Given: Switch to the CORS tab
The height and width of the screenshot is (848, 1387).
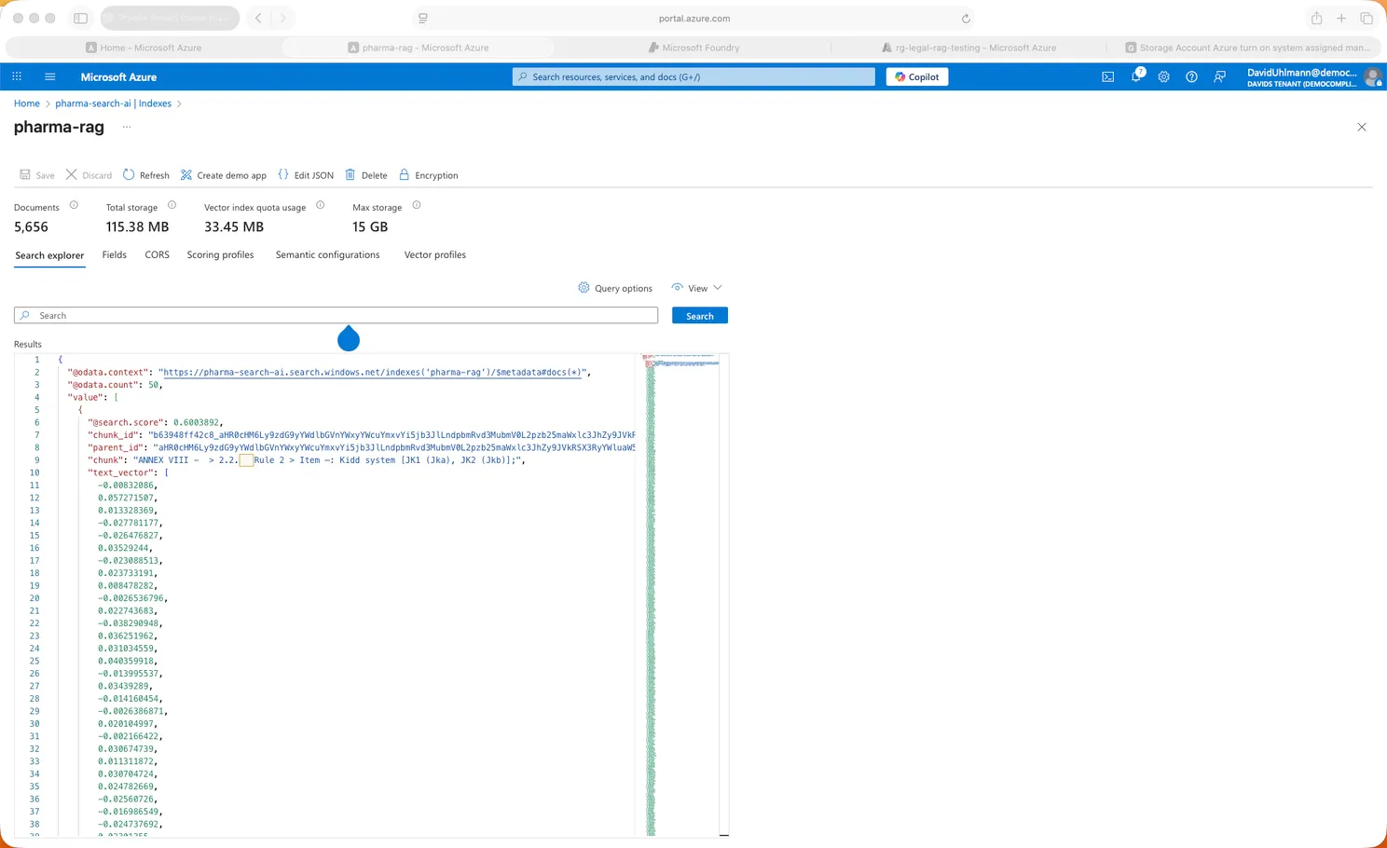Looking at the screenshot, I should (158, 254).
